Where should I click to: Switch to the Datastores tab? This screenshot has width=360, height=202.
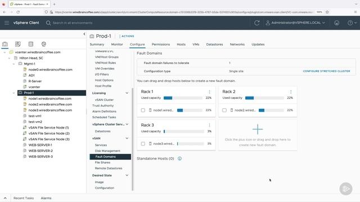[214, 44]
